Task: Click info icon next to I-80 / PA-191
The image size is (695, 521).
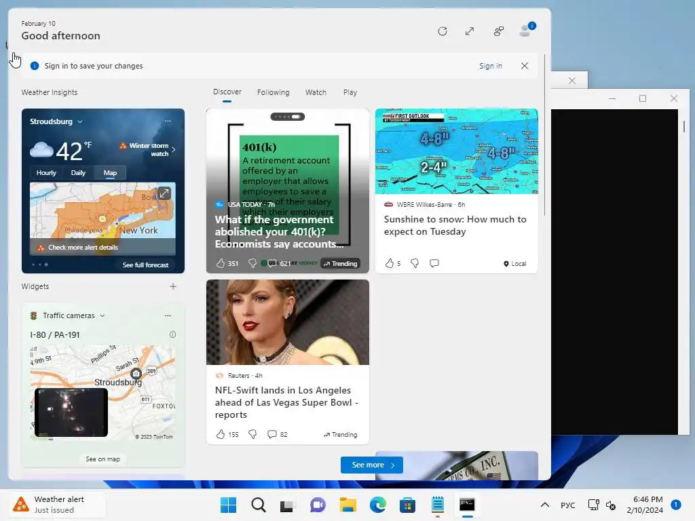Action: click(172, 334)
